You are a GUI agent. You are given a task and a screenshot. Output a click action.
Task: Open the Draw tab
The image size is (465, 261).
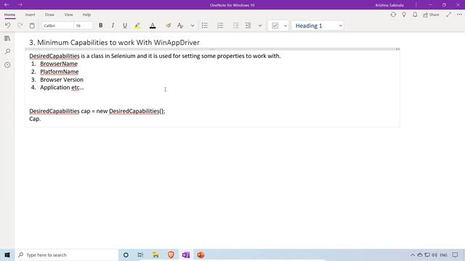coord(49,14)
